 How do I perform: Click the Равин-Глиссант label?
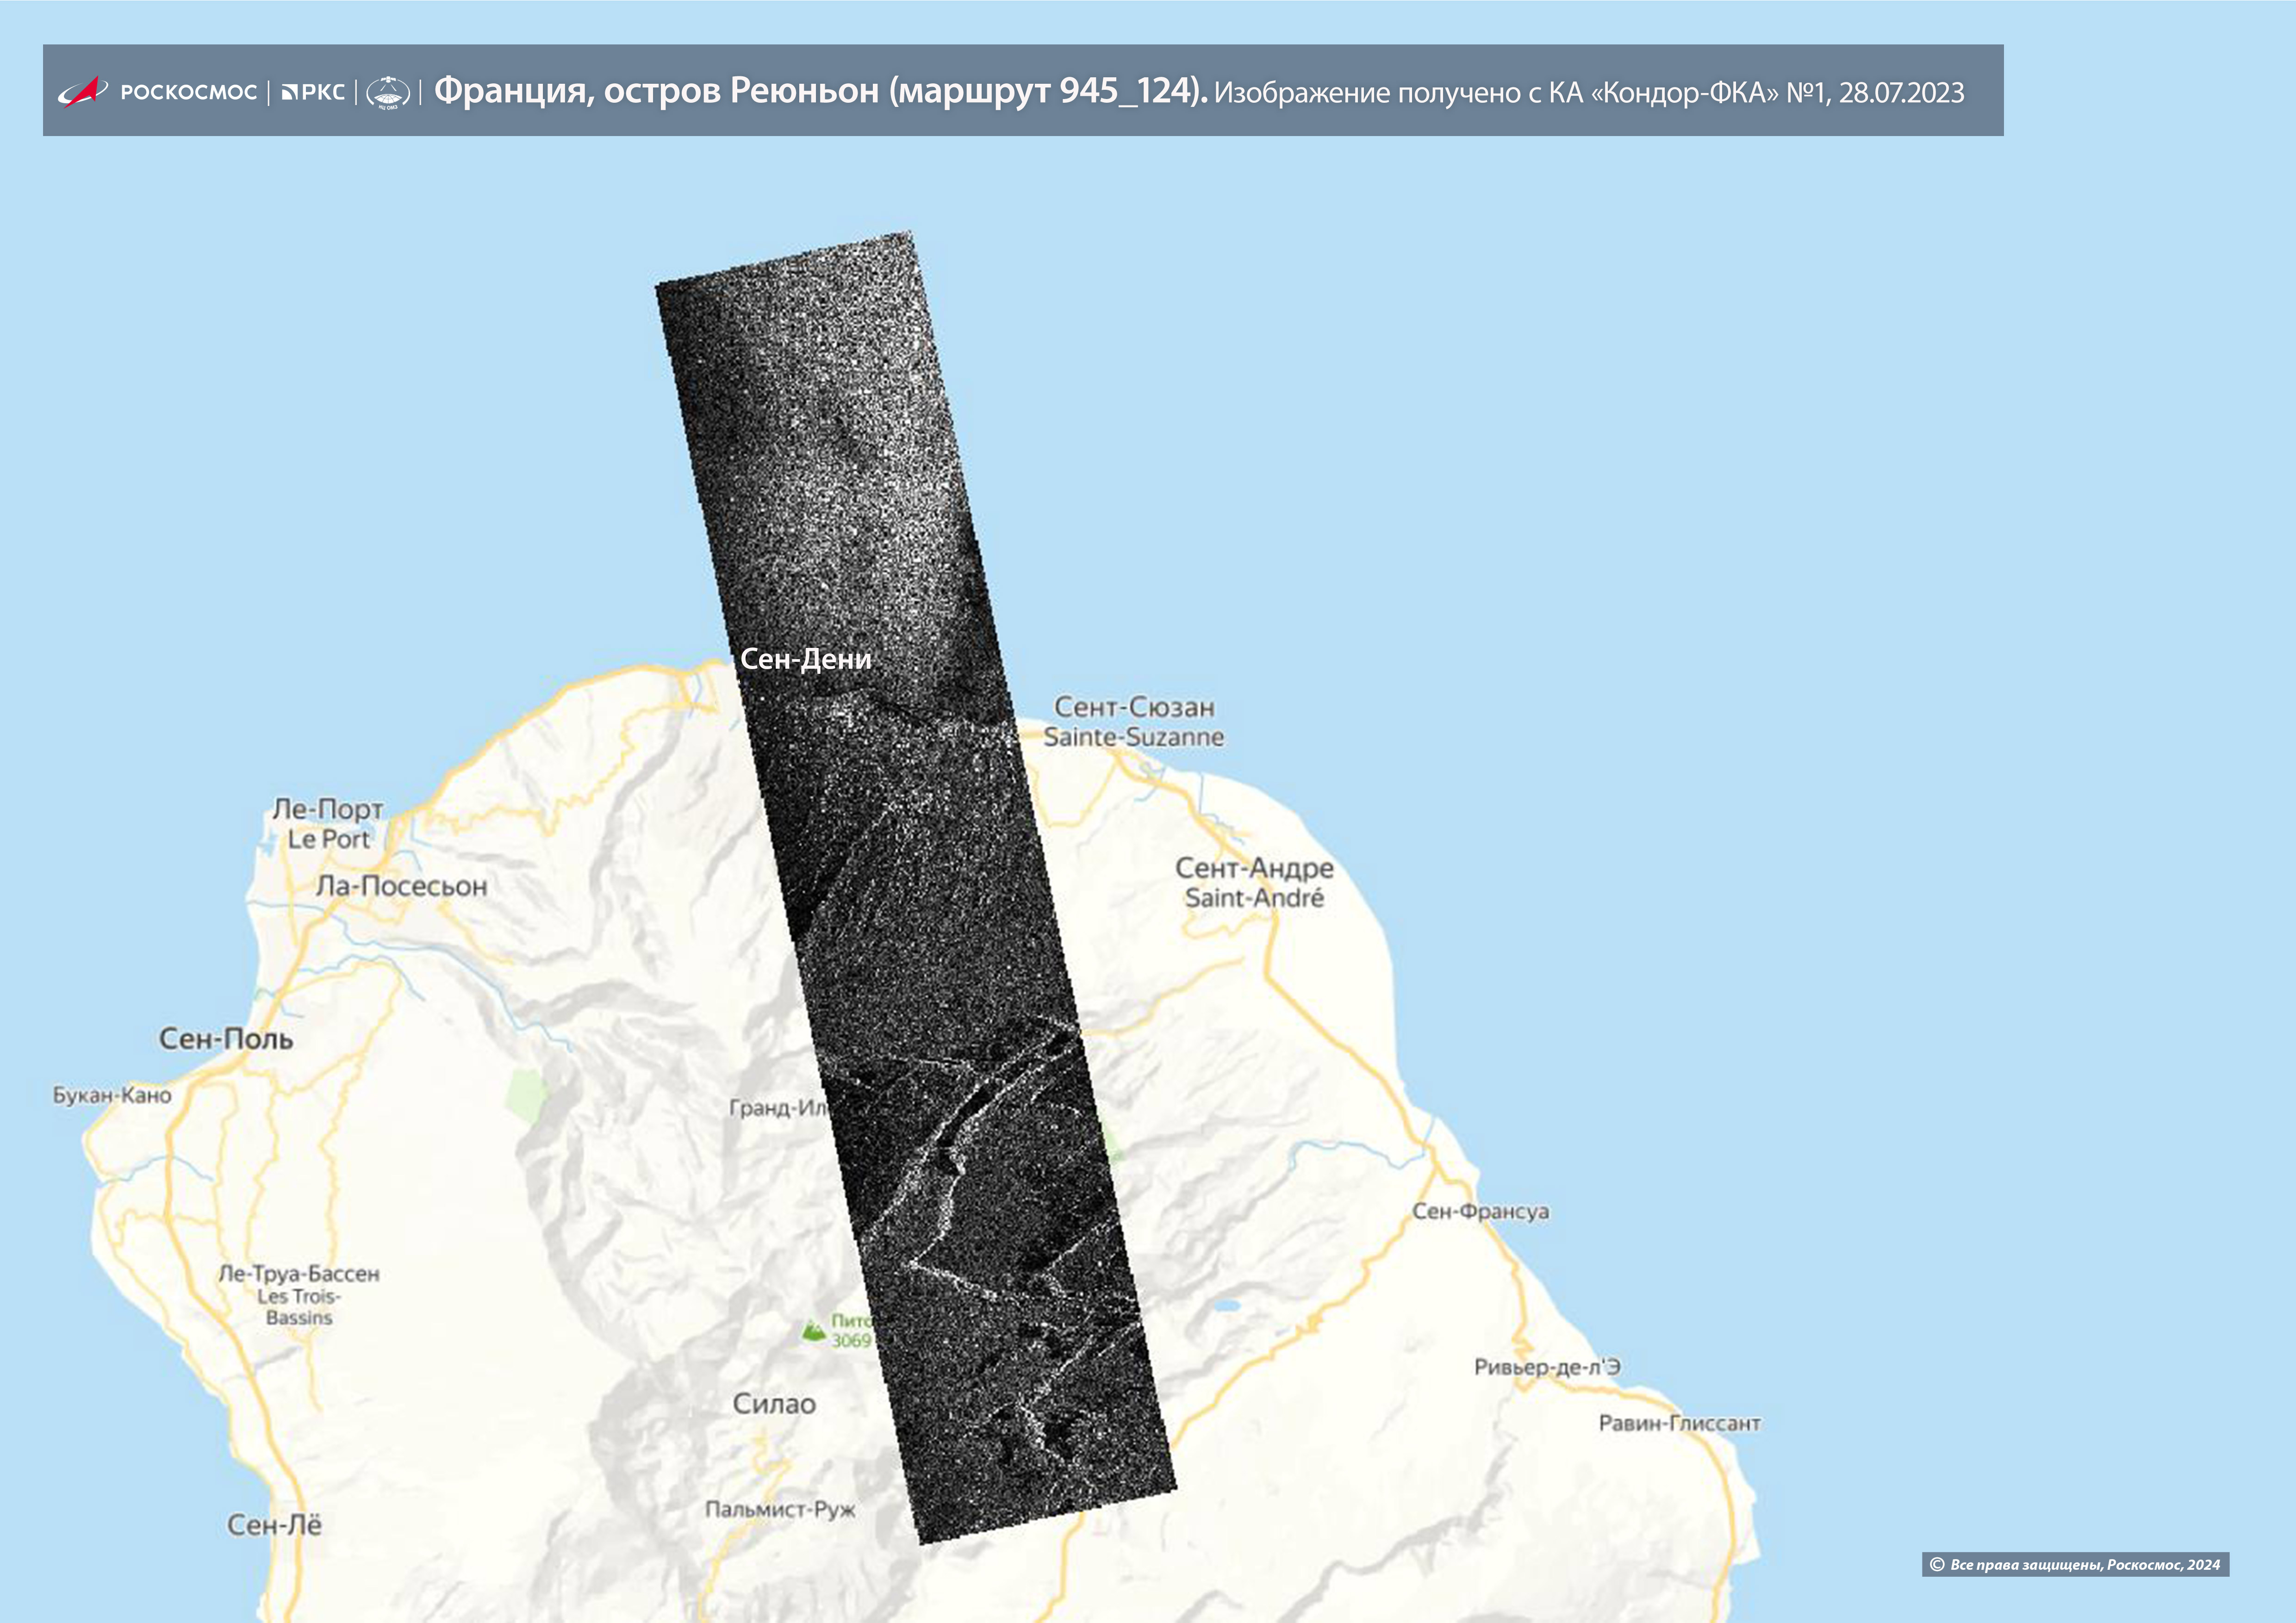1679,1423
